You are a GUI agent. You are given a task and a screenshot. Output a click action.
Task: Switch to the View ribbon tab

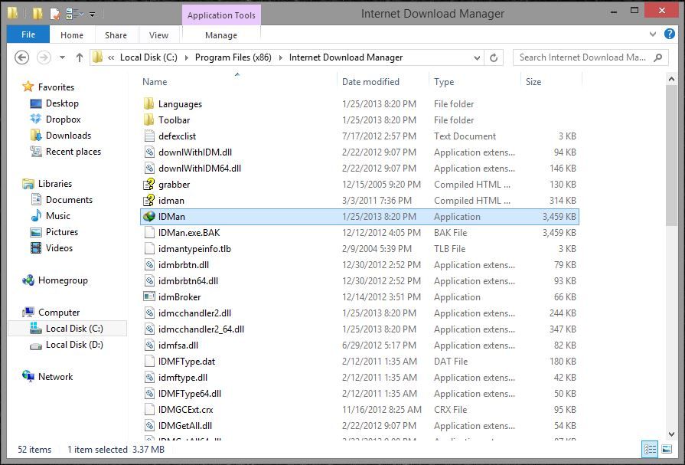(x=158, y=35)
